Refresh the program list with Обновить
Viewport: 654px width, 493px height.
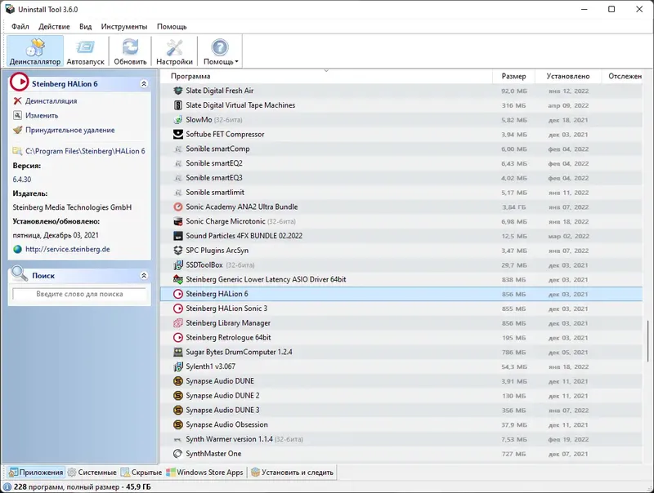coord(129,49)
